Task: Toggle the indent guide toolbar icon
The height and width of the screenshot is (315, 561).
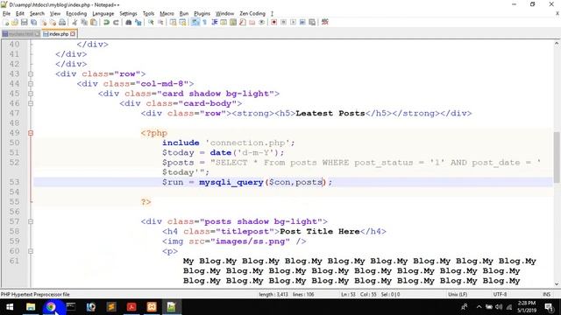Action: click(214, 22)
